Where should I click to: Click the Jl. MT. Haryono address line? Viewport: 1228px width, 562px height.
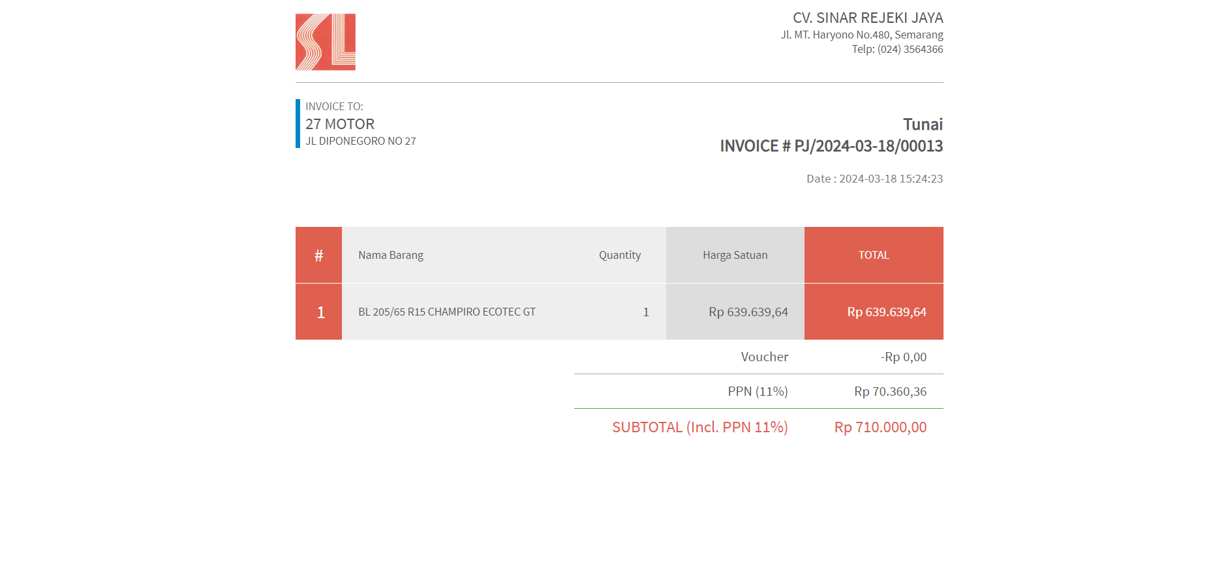click(861, 35)
